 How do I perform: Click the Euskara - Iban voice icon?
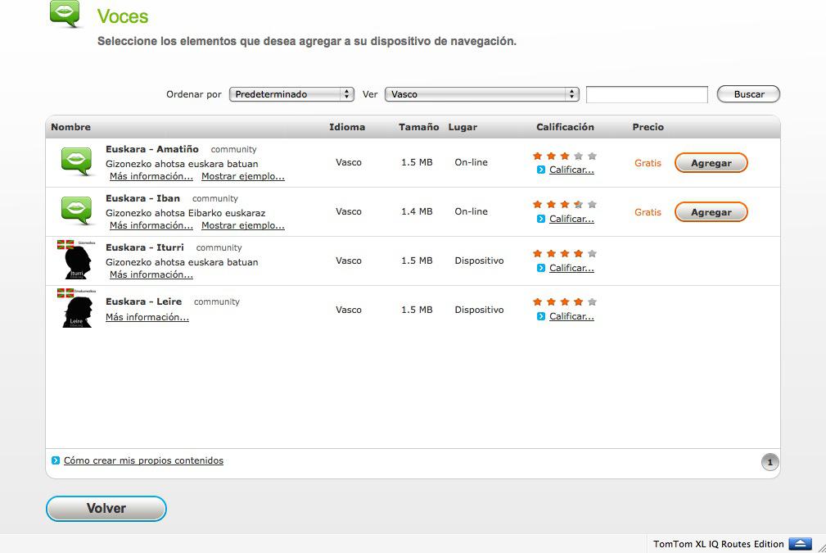(78, 211)
